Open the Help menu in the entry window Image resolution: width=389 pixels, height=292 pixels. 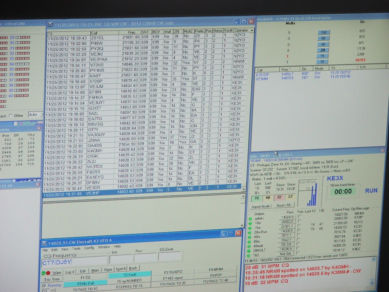click(x=117, y=246)
